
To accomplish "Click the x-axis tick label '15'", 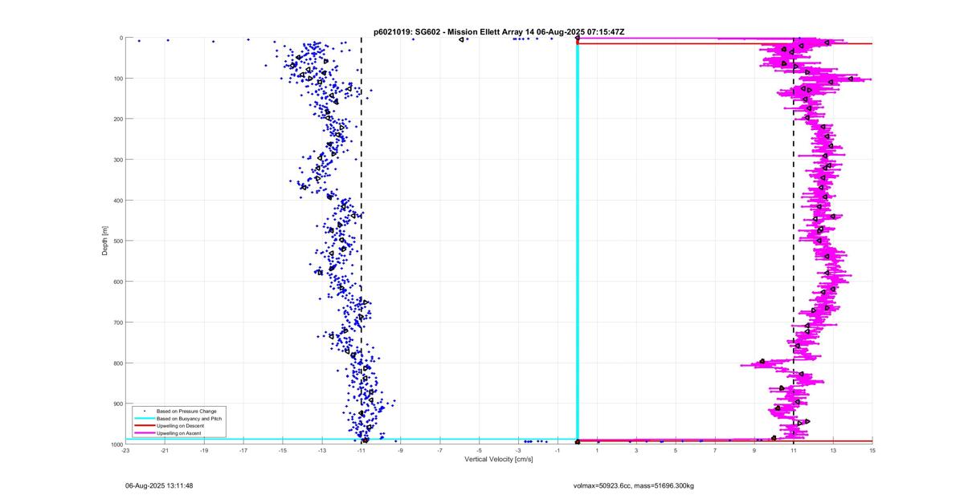I will pos(872,450).
